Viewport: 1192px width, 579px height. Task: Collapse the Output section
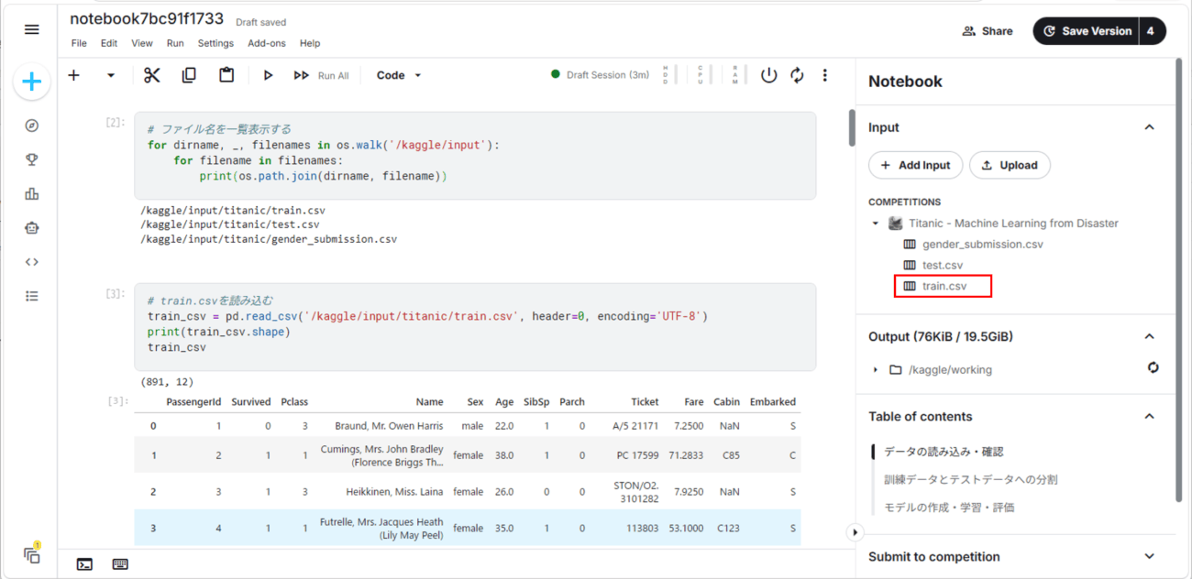[1150, 336]
